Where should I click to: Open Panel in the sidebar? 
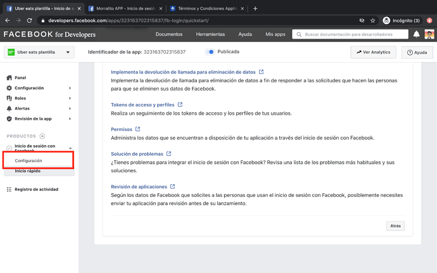pyautogui.click(x=20, y=78)
